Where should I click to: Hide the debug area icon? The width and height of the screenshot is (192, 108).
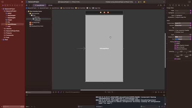click(164, 95)
